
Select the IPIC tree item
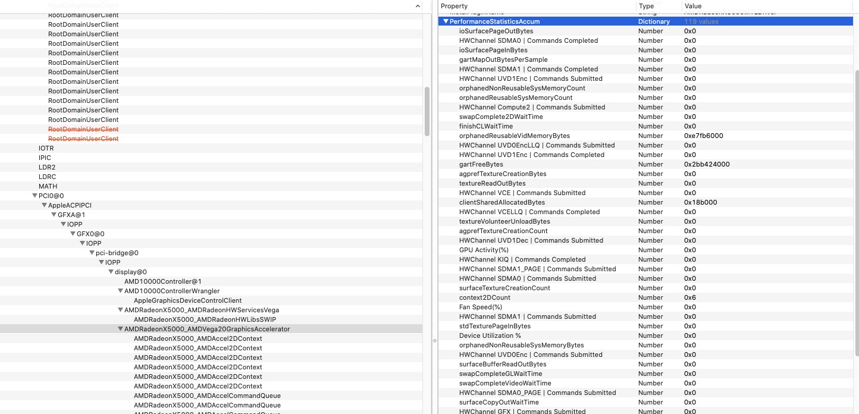coord(45,158)
